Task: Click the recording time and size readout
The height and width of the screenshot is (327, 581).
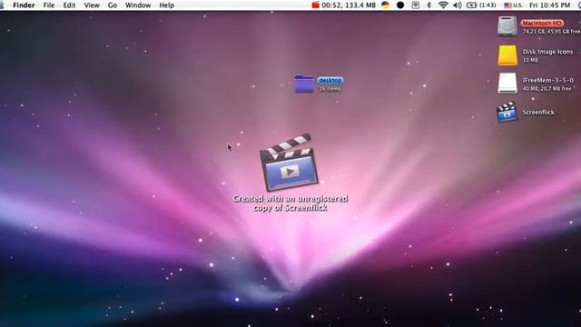Action: 349,5
